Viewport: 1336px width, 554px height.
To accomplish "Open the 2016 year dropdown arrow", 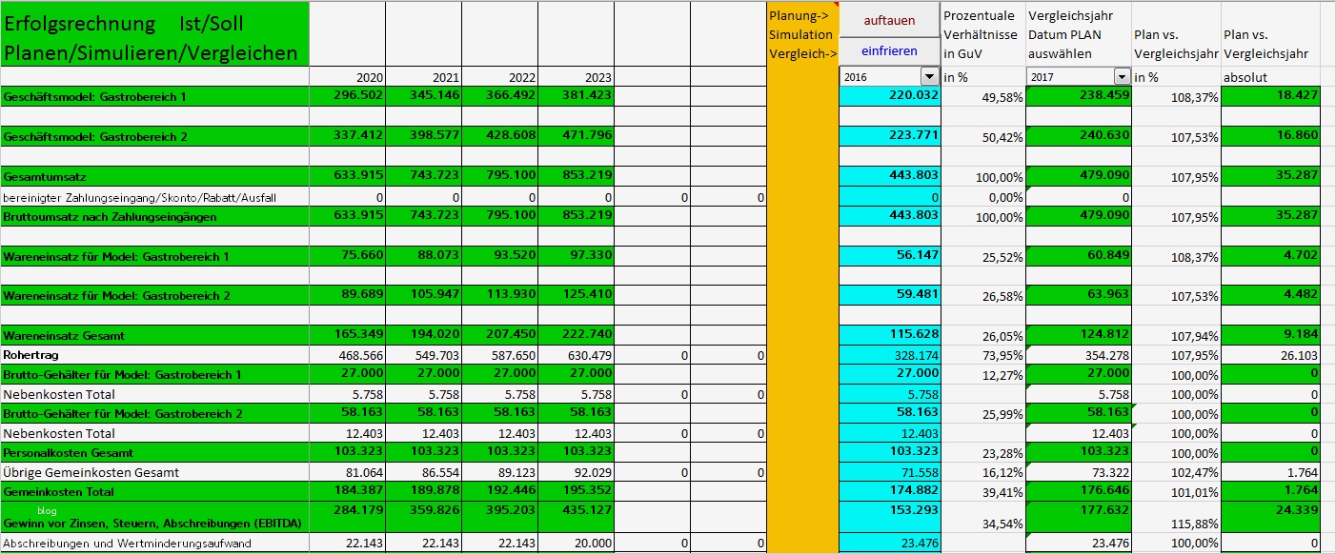I will click(929, 76).
